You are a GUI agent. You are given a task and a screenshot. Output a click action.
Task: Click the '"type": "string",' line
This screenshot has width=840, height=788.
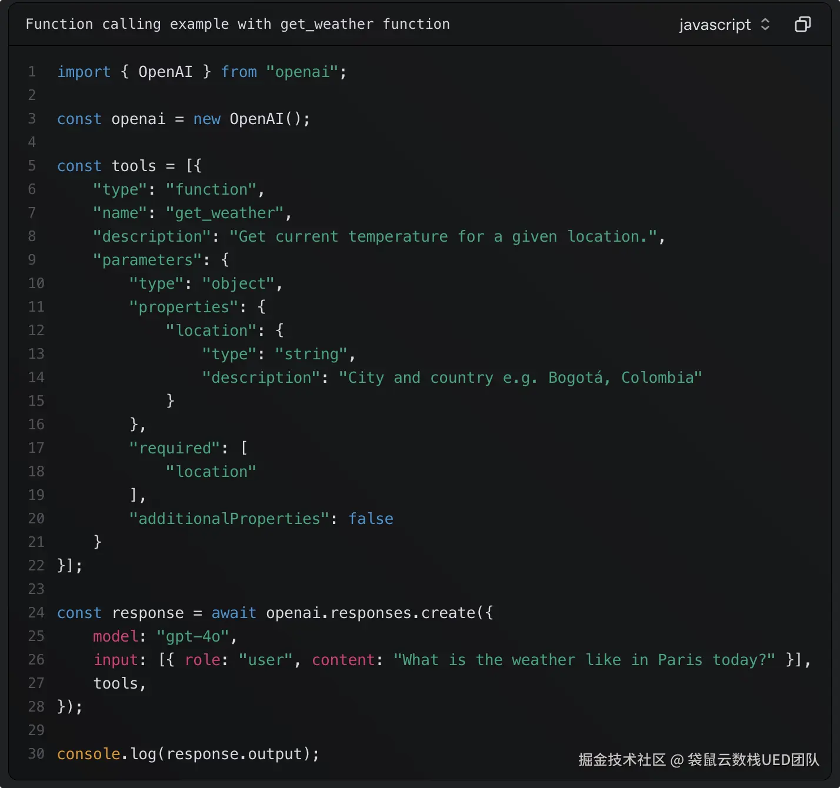(279, 354)
